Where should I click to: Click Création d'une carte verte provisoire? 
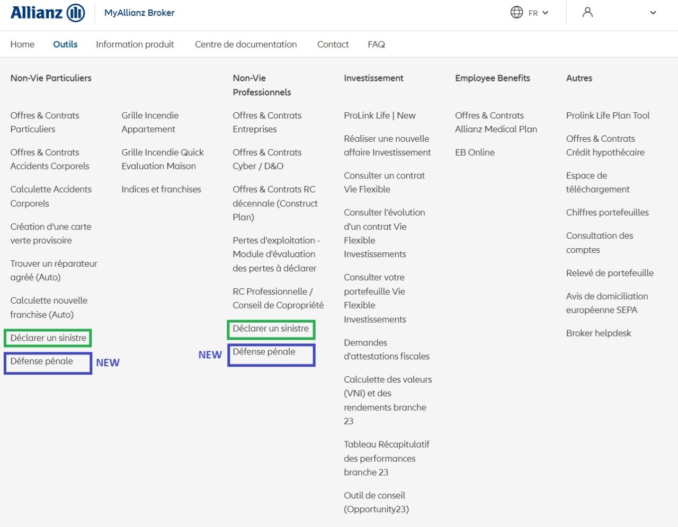pyautogui.click(x=50, y=233)
